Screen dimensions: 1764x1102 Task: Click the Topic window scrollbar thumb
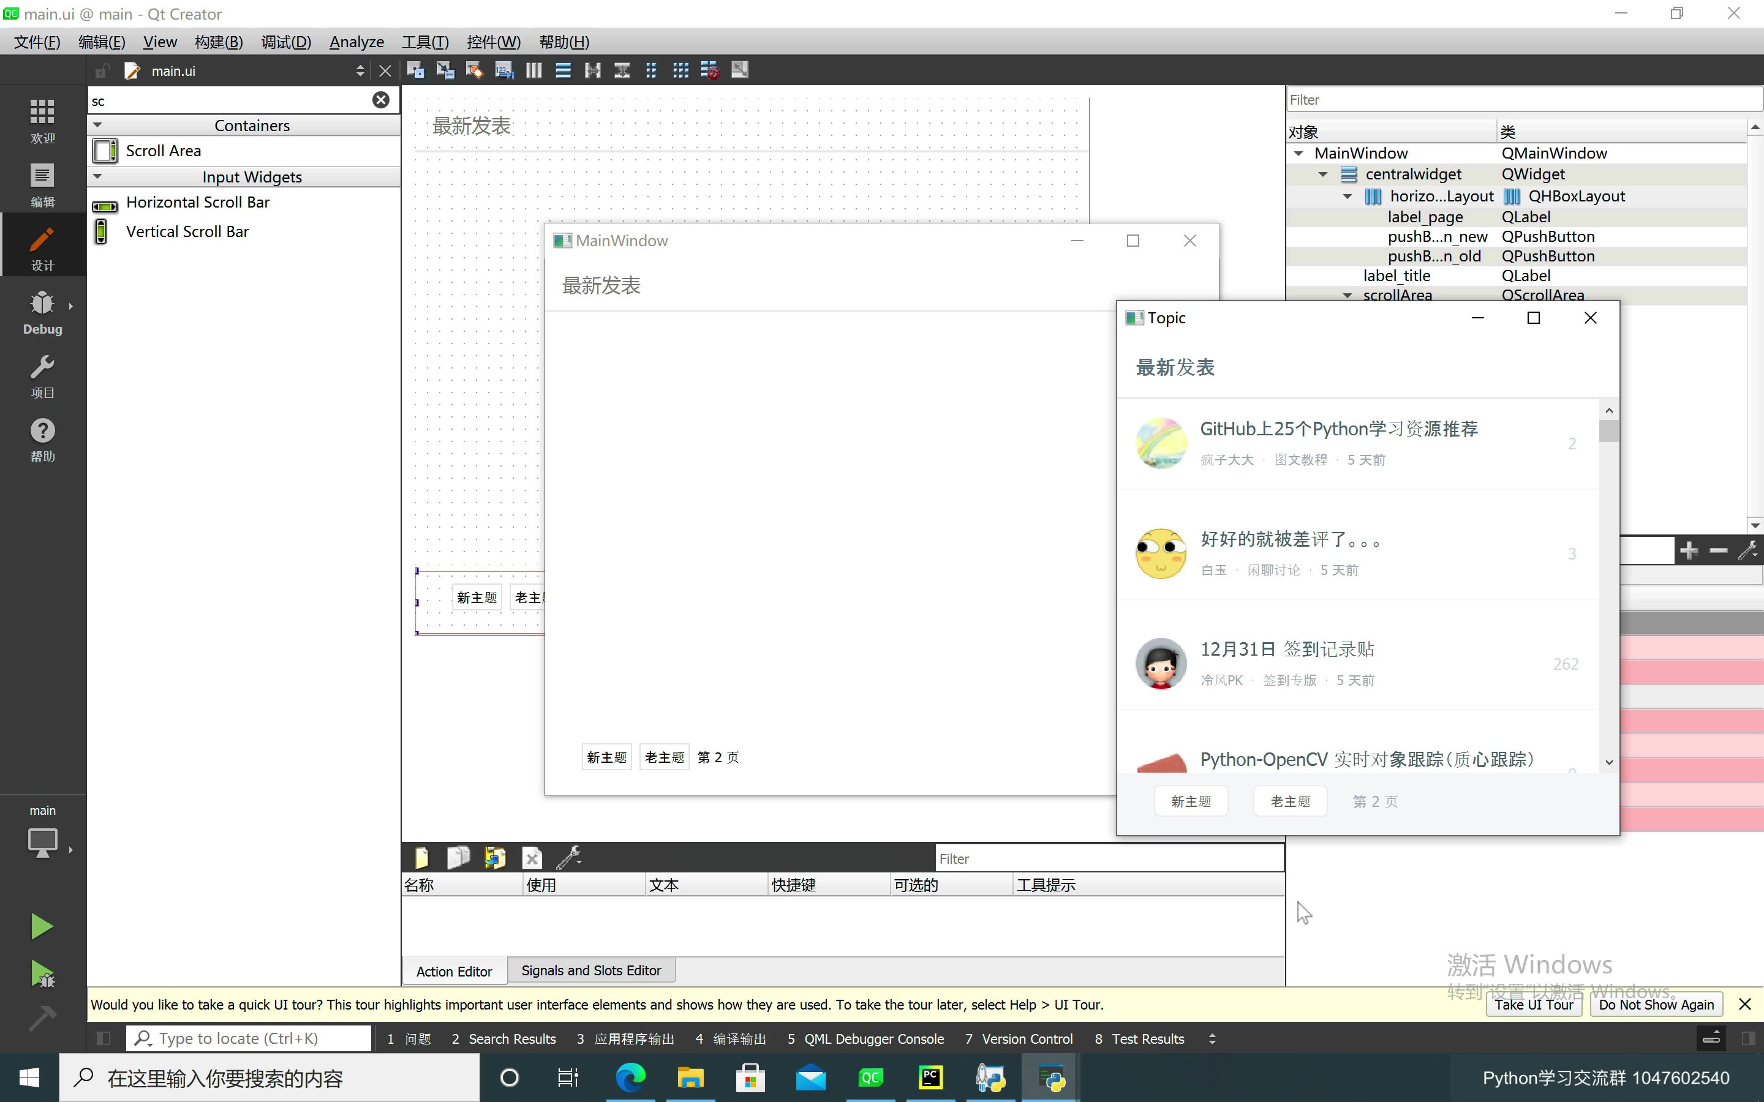point(1609,431)
